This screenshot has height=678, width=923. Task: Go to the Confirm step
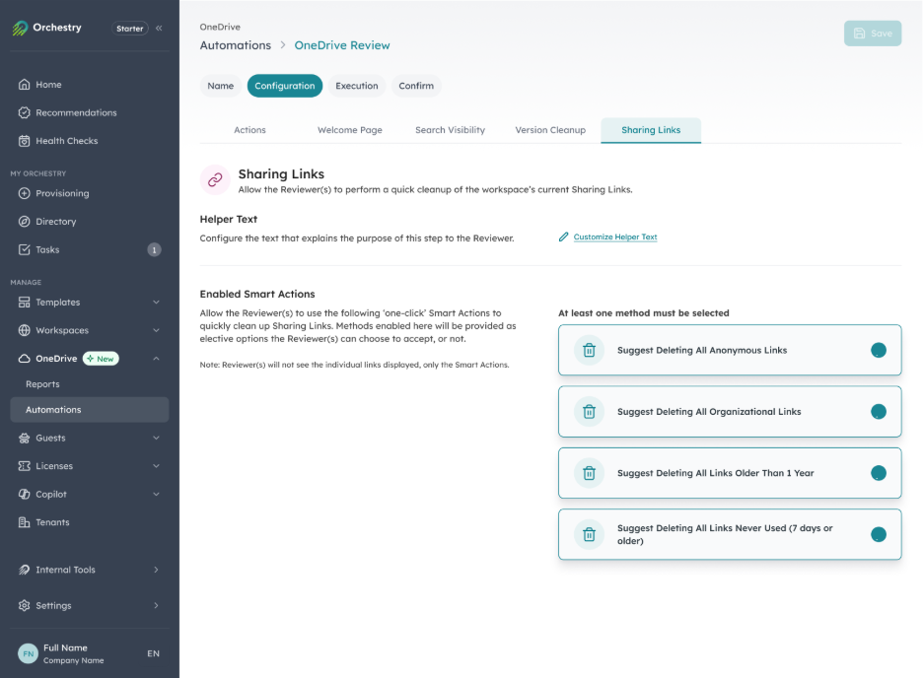416,86
